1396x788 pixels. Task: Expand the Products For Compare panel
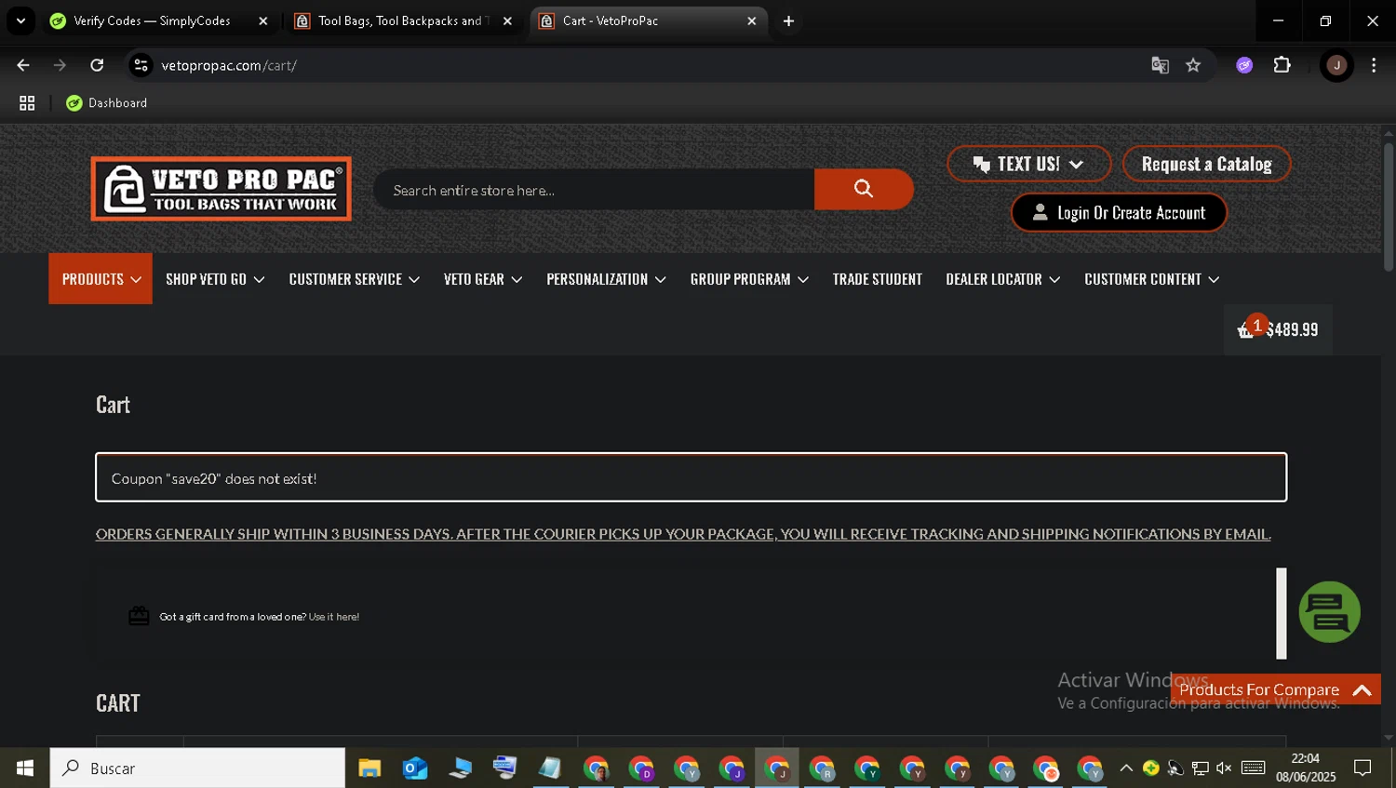point(1276,689)
